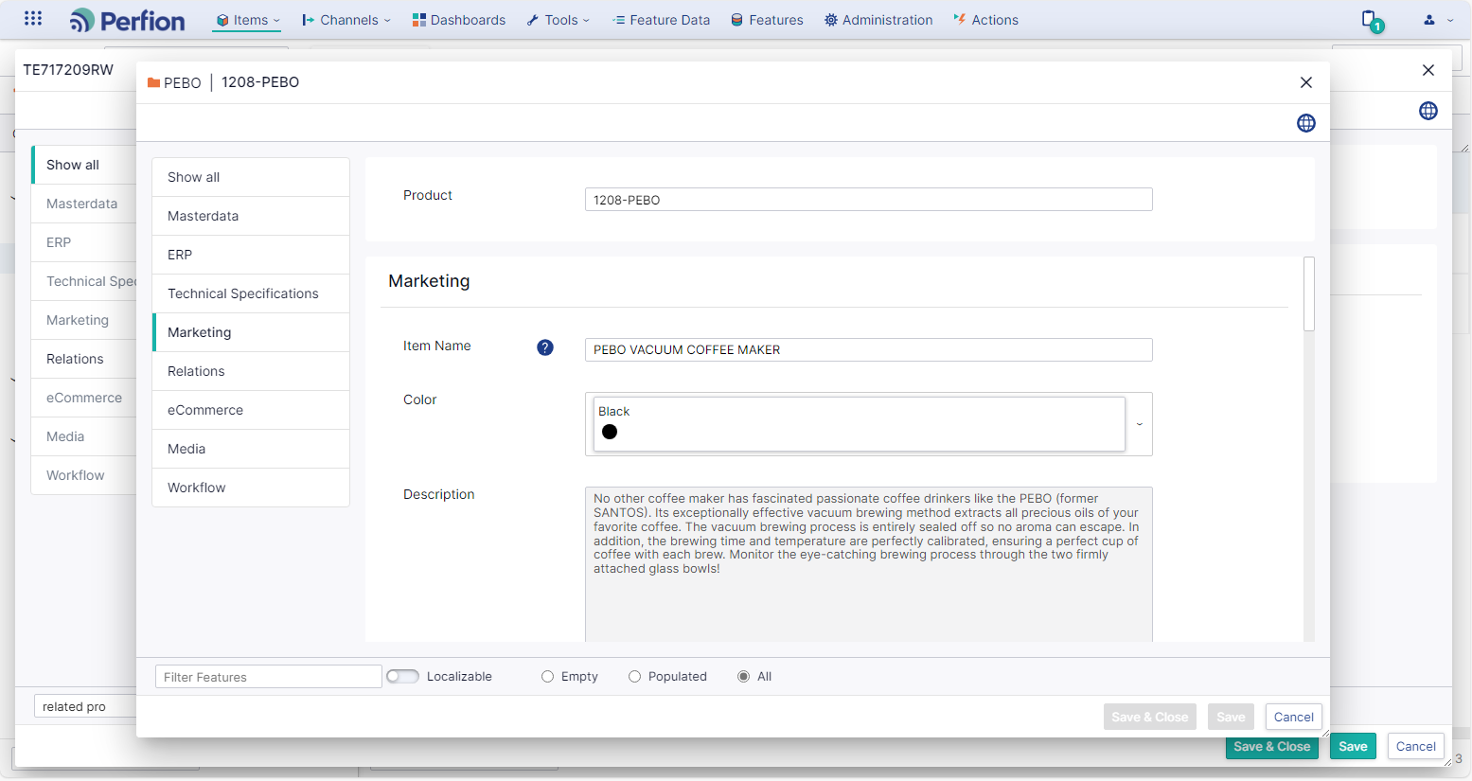Open the Tools menu dropdown
This screenshot has height=781, width=1472.
559,20
